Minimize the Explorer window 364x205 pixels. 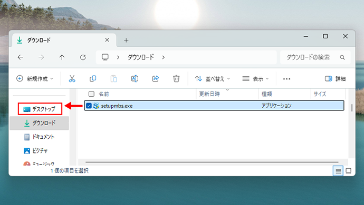point(306,36)
